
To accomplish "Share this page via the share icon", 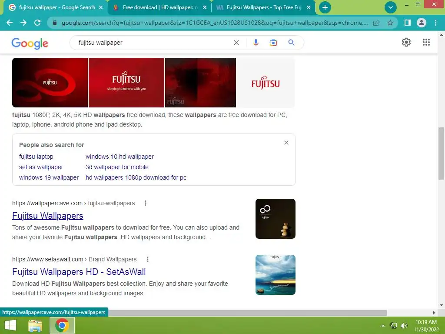I will (376, 23).
